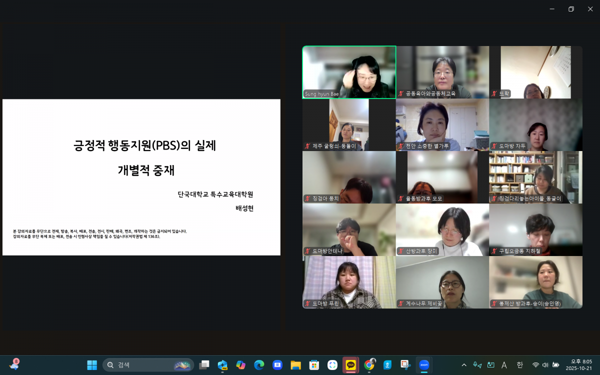
Task: Open Microsoft Edge from the taskbar
Action: pos(259,365)
